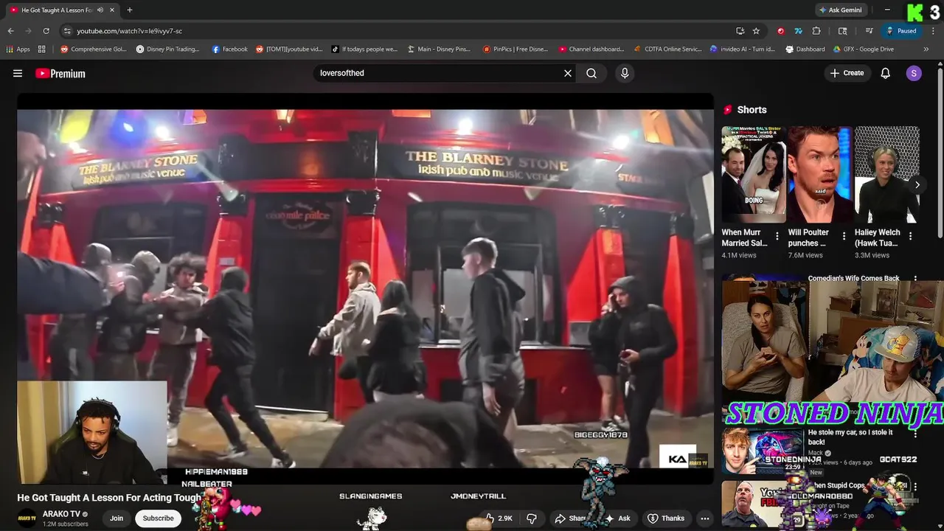
Task: Go back in browser history
Action: [x=10, y=31]
